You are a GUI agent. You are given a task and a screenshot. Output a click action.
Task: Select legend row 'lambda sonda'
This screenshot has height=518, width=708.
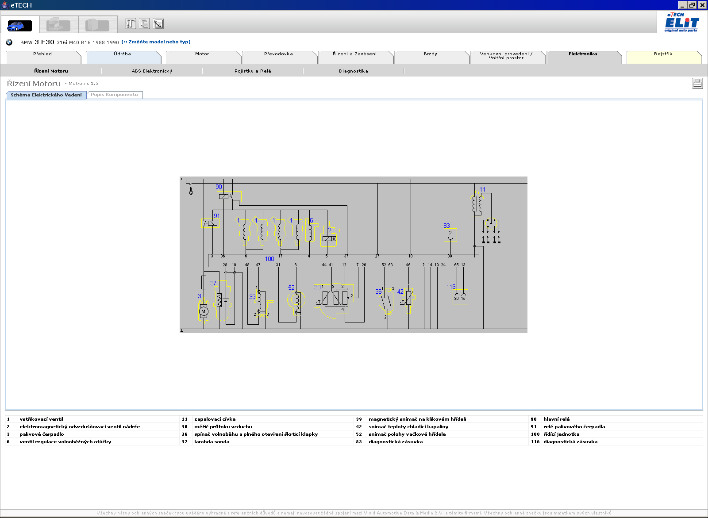267,441
